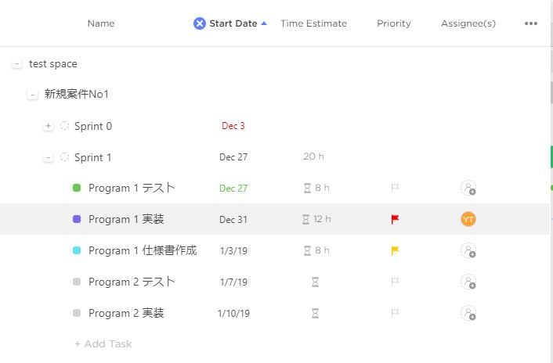The image size is (553, 363).
Task: Edit the Sprint 1 Dec 27 start date
Action: (233, 157)
